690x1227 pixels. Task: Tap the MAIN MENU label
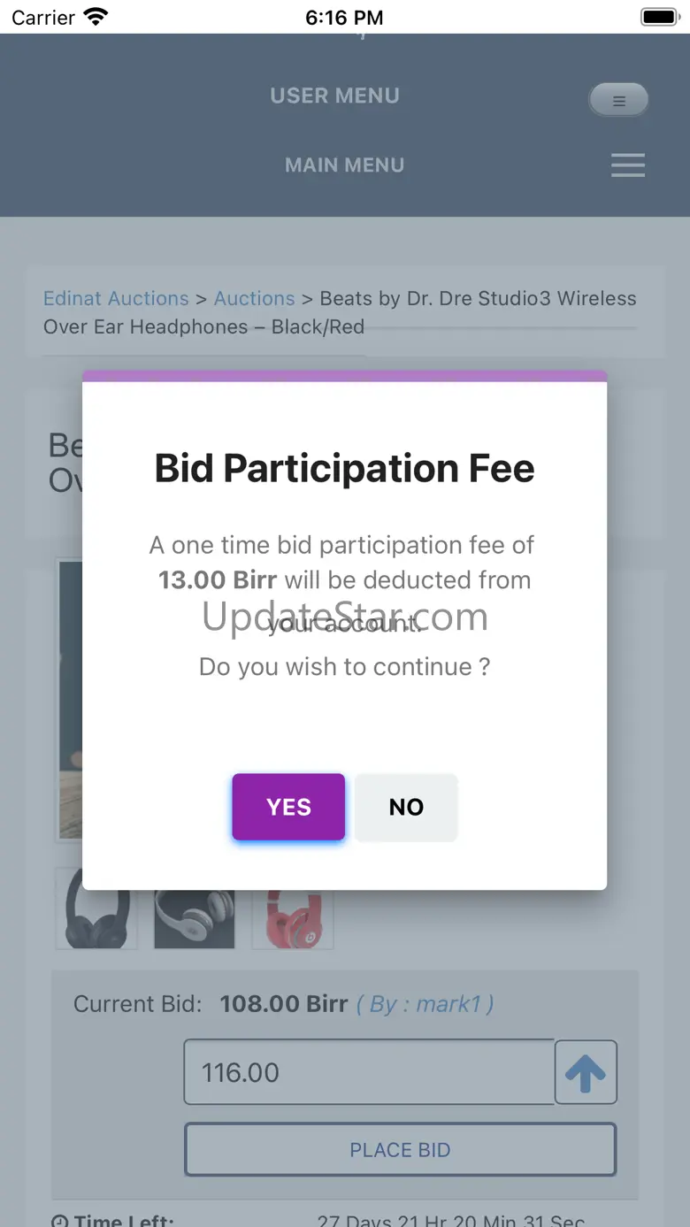[x=344, y=165]
